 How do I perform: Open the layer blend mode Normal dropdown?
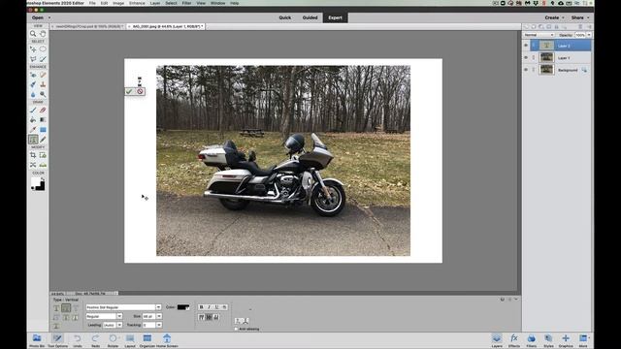coord(539,35)
